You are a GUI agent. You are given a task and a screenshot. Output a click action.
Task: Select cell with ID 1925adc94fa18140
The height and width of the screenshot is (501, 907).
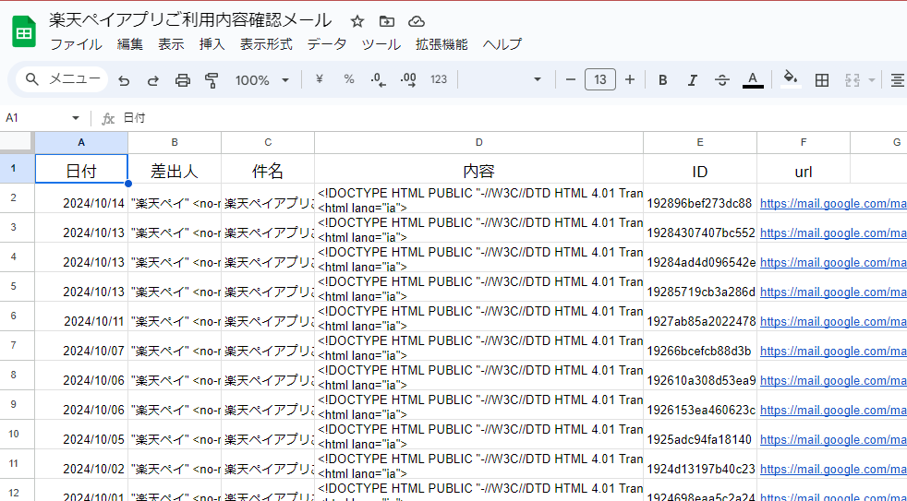click(700, 434)
